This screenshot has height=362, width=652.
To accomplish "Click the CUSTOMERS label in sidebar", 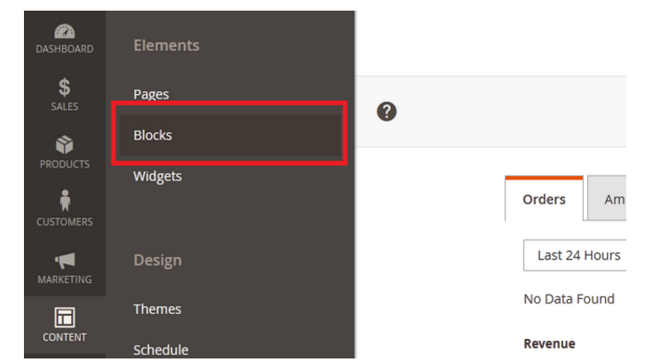I will 65,222.
